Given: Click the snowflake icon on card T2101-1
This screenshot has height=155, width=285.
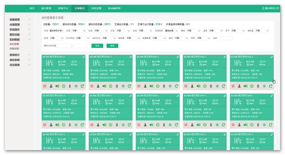Looking at the screenshot, I should [x=76, y=86].
